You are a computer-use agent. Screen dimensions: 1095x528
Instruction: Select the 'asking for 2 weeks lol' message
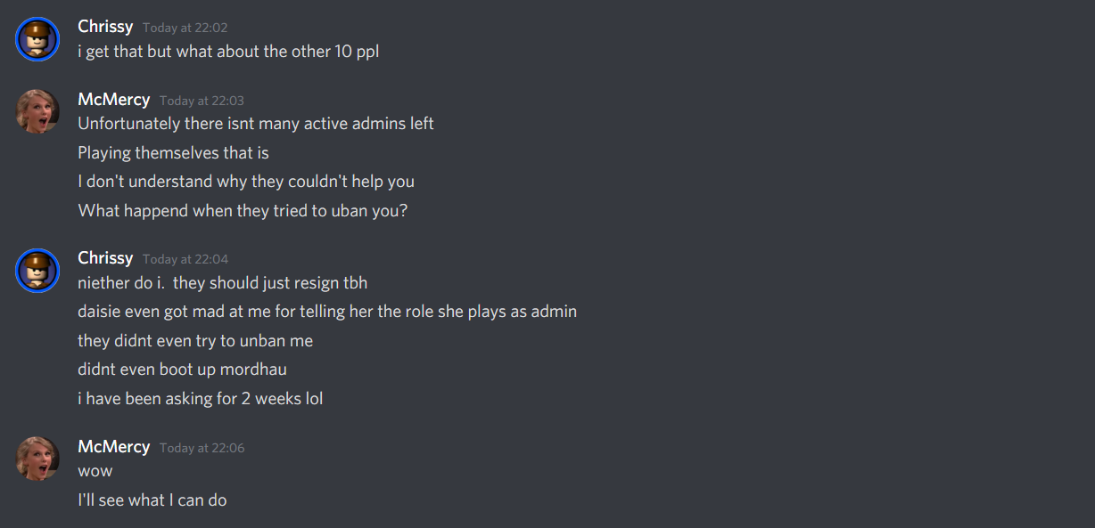click(201, 399)
